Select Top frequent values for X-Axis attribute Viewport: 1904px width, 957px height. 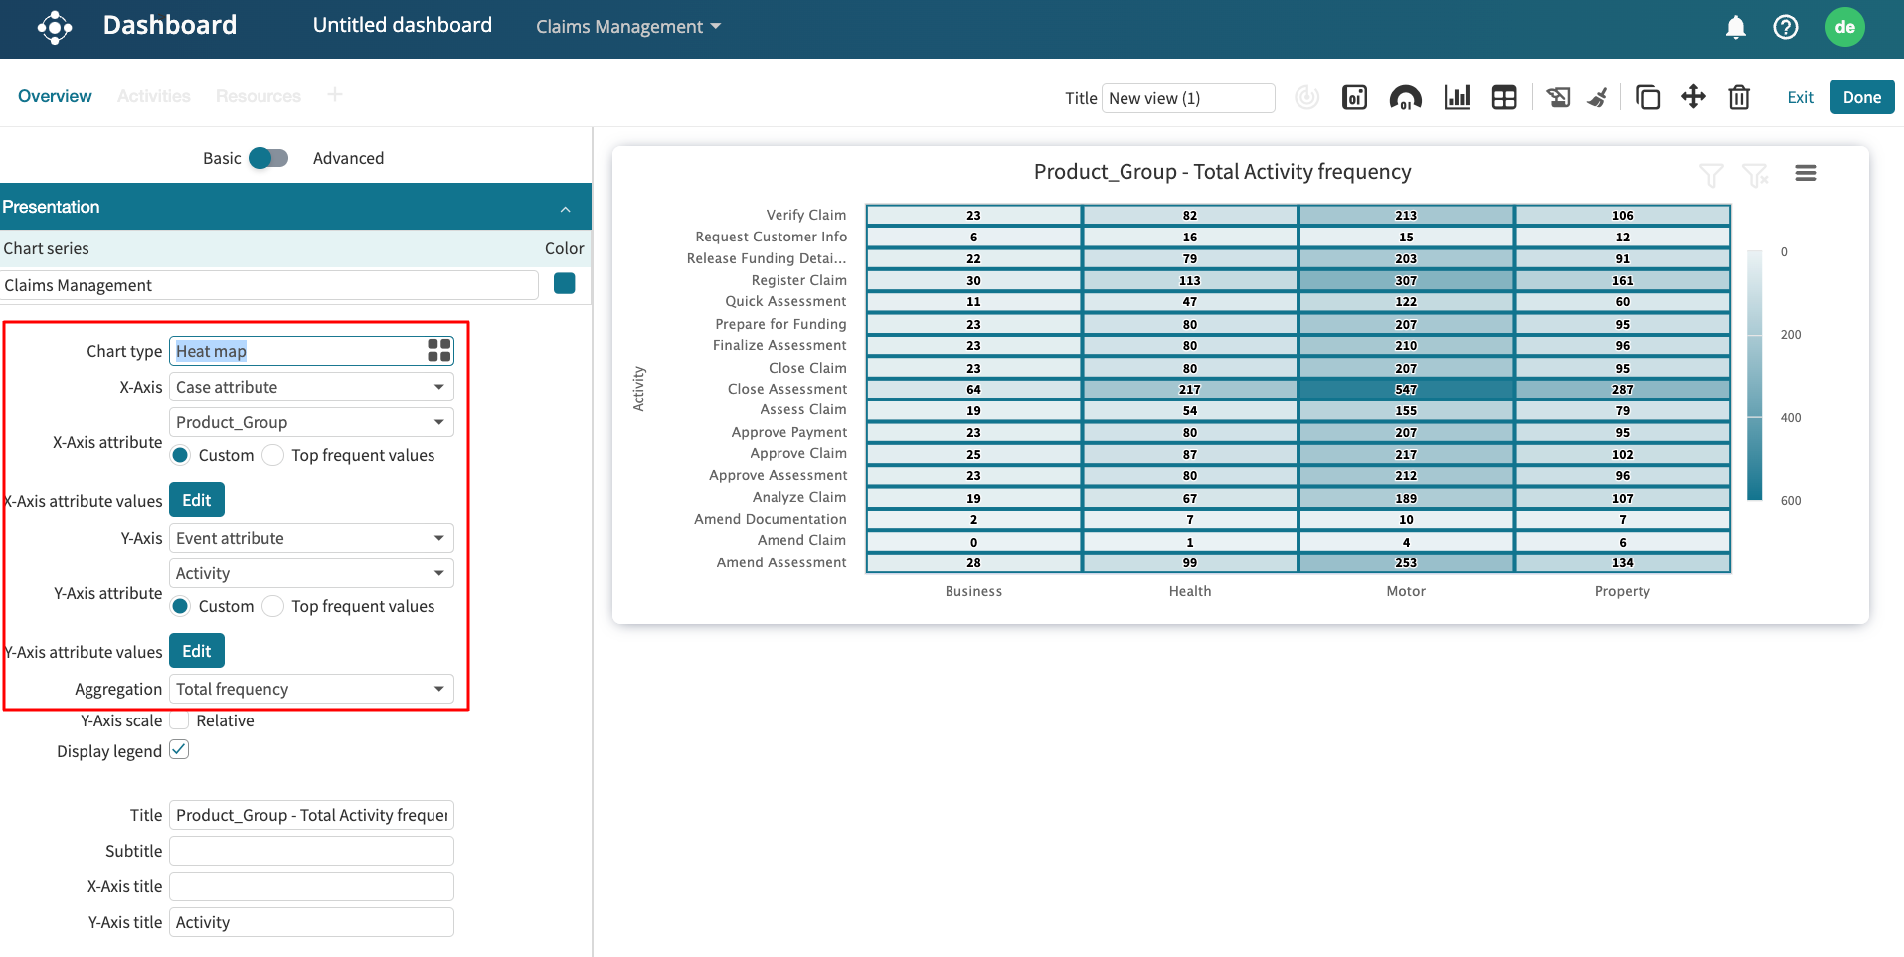(273, 455)
